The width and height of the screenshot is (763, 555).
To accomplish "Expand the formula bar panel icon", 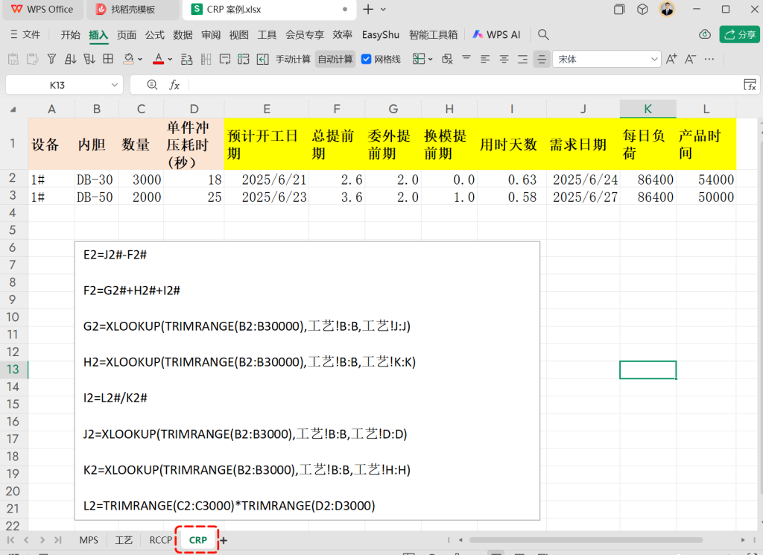I will pos(750,85).
